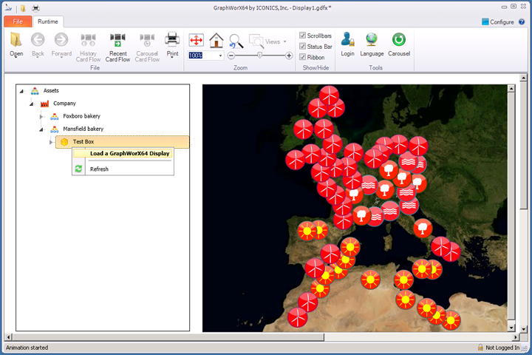Open Login tool
Viewport: 532px width, 355px height.
coord(347,39)
